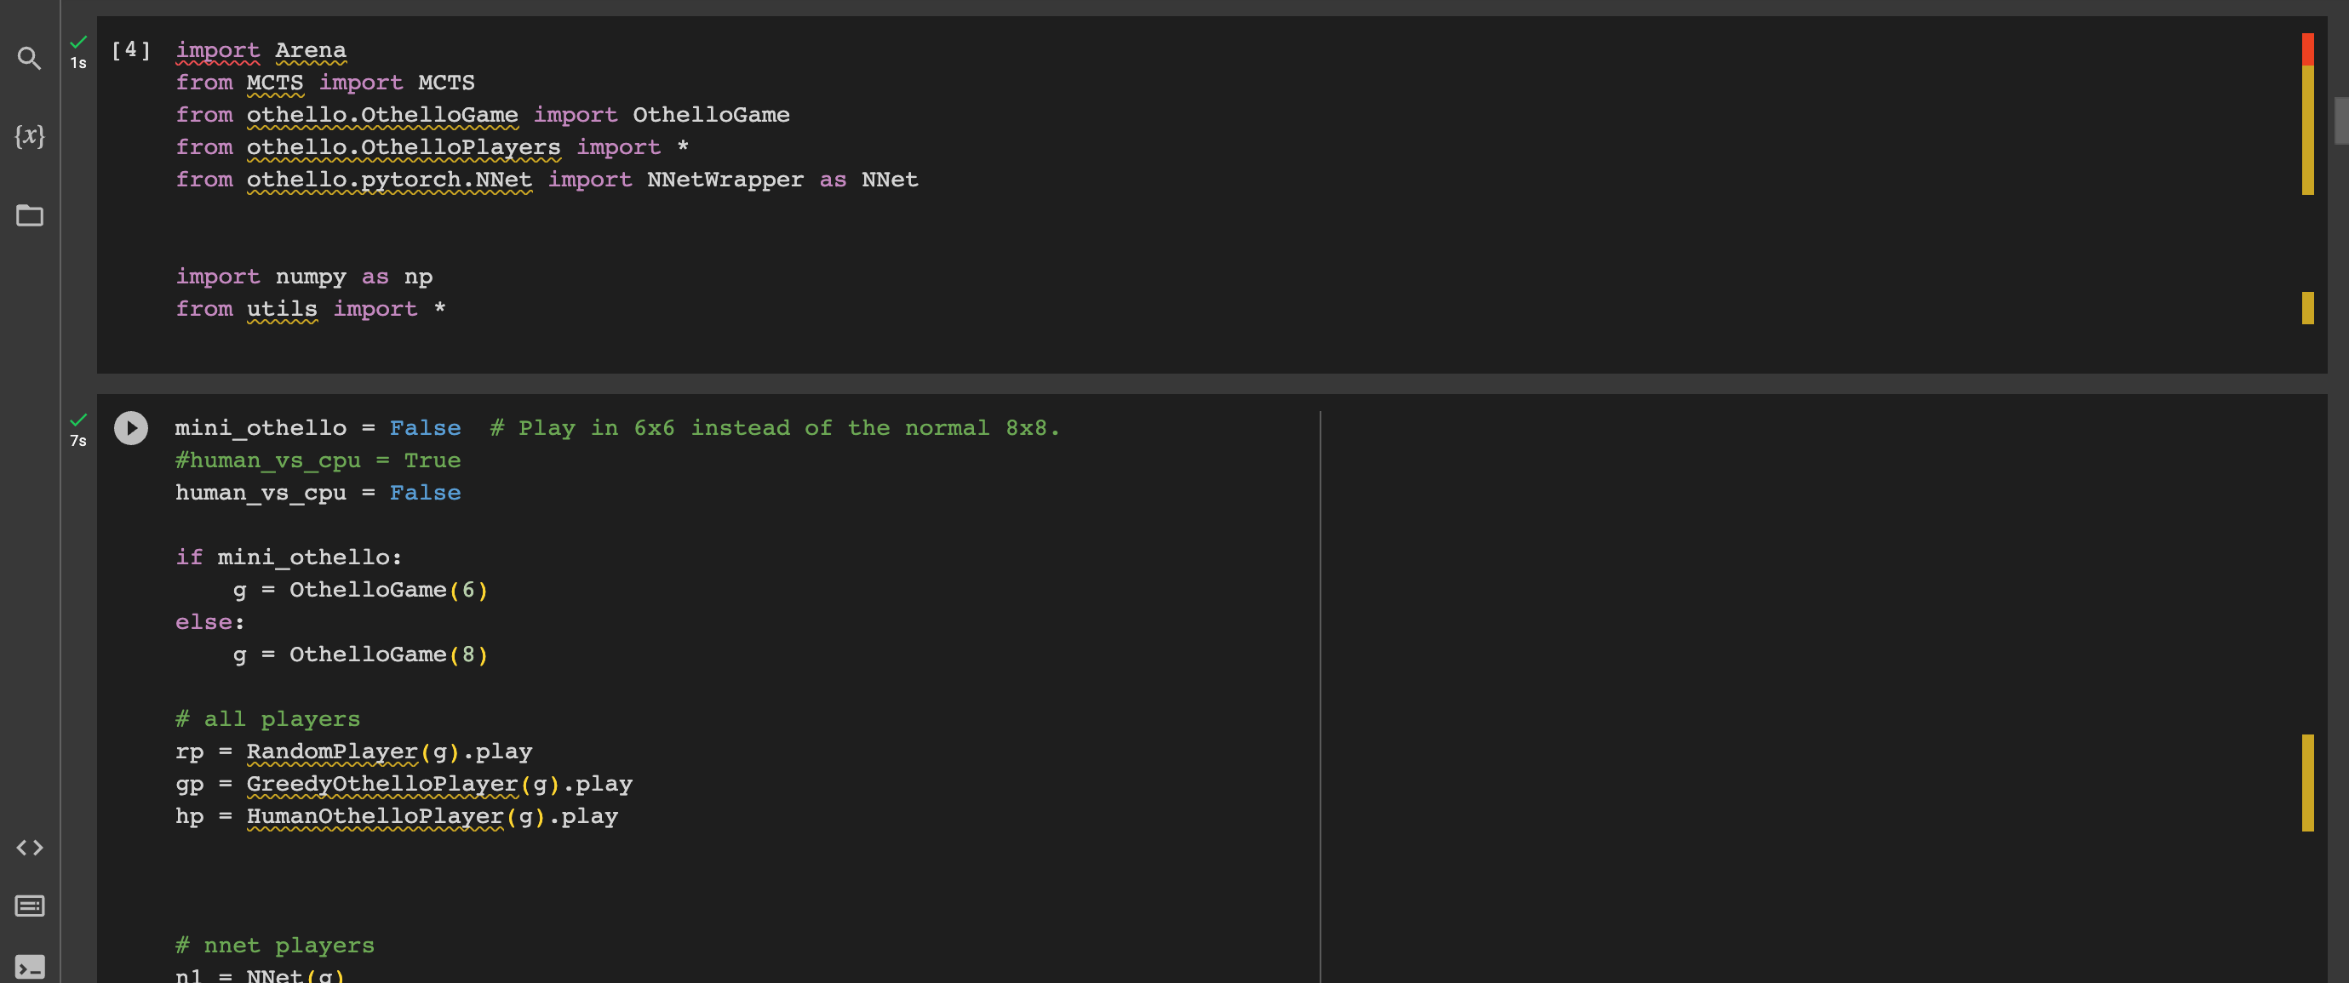Screen dimensions: 2349x983
Task: Click the execution count [4] label
Action: [130, 49]
